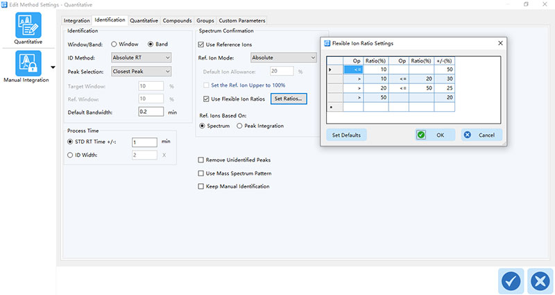This screenshot has height=295, width=555.
Task: Enable Remove Unidentified Peaks checkbox
Action: click(202, 160)
